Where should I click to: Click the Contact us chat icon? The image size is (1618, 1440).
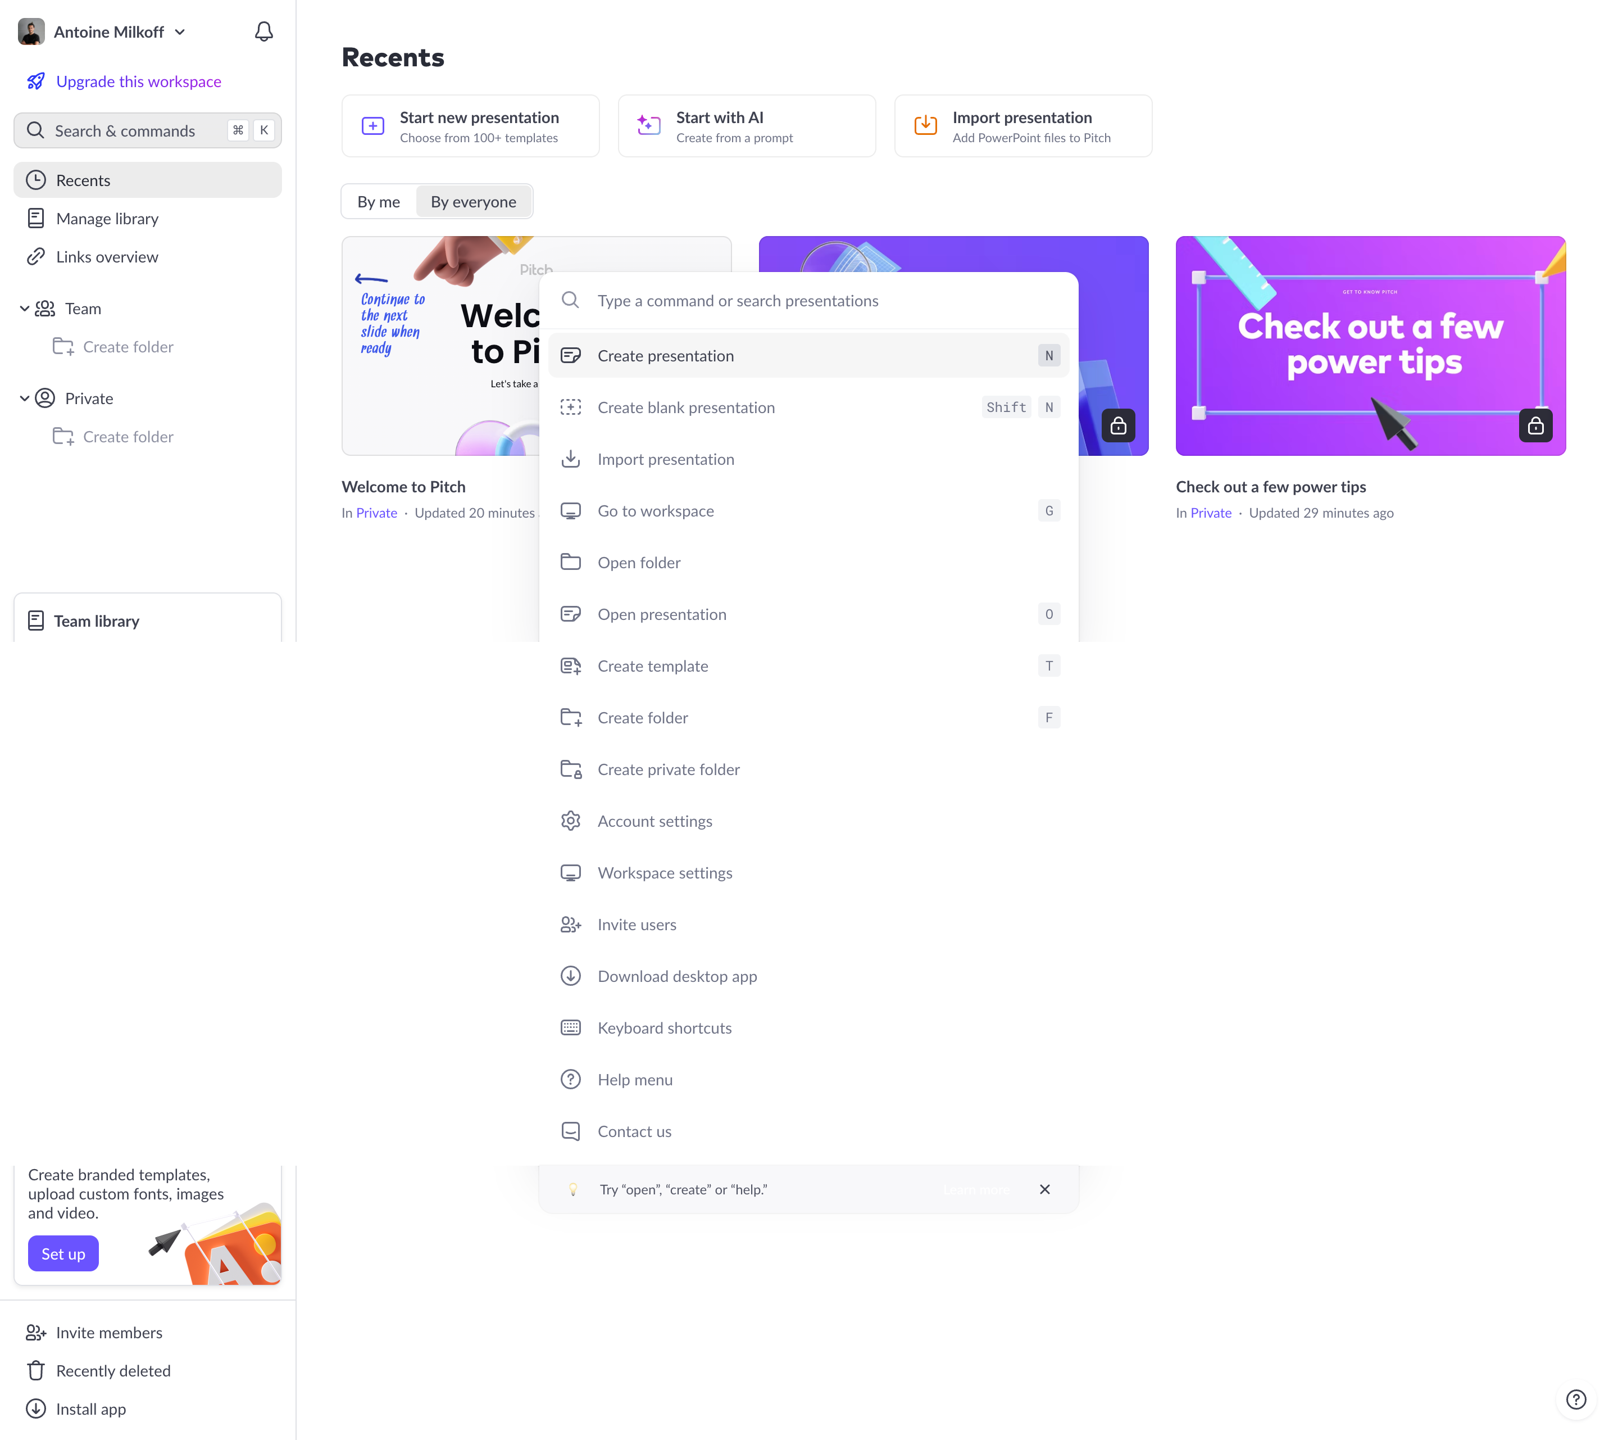pyautogui.click(x=571, y=1132)
